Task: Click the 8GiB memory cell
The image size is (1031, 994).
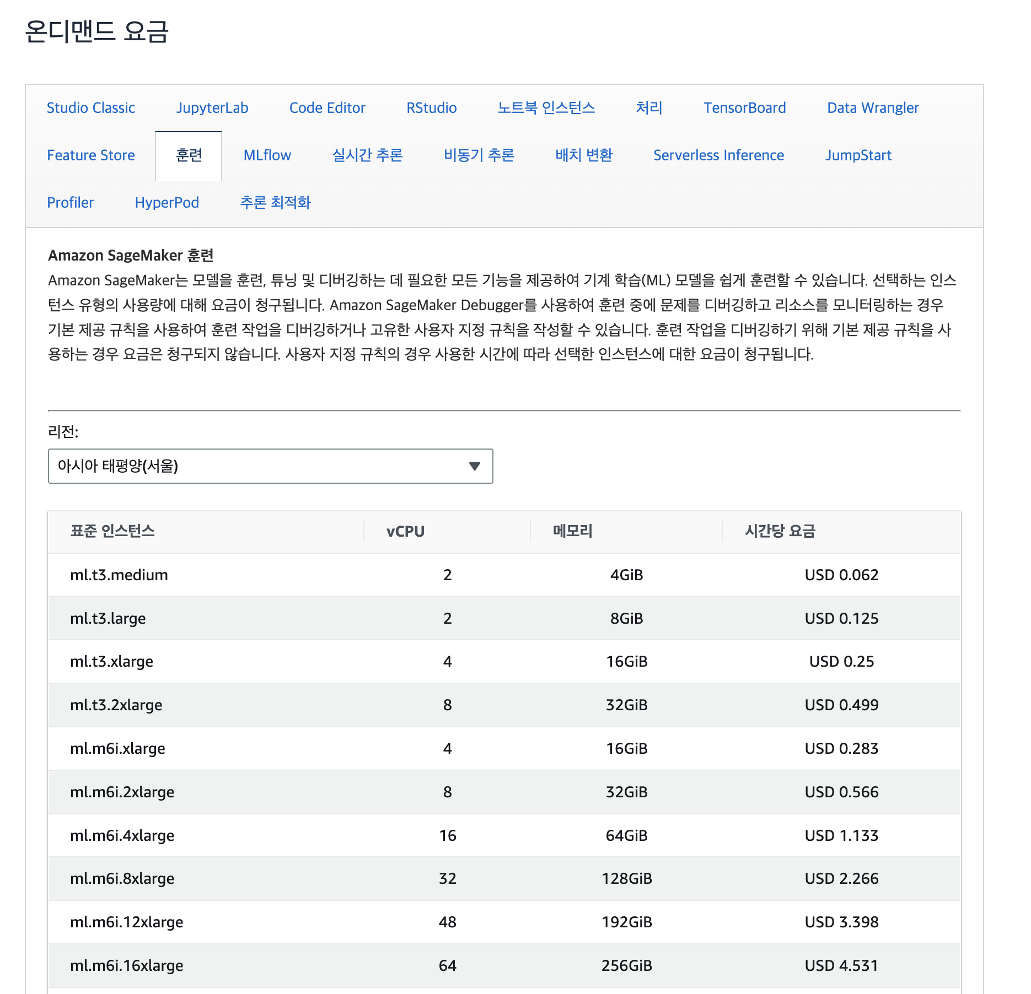Action: (627, 618)
